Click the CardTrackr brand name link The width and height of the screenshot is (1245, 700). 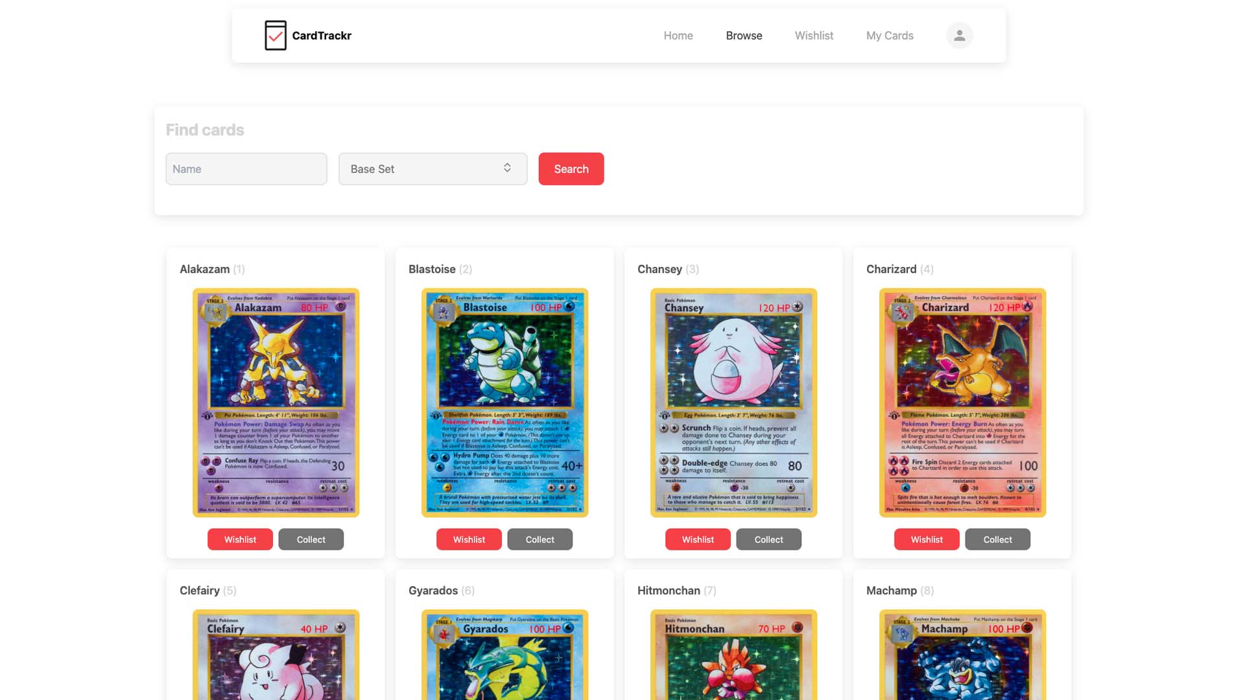click(322, 36)
